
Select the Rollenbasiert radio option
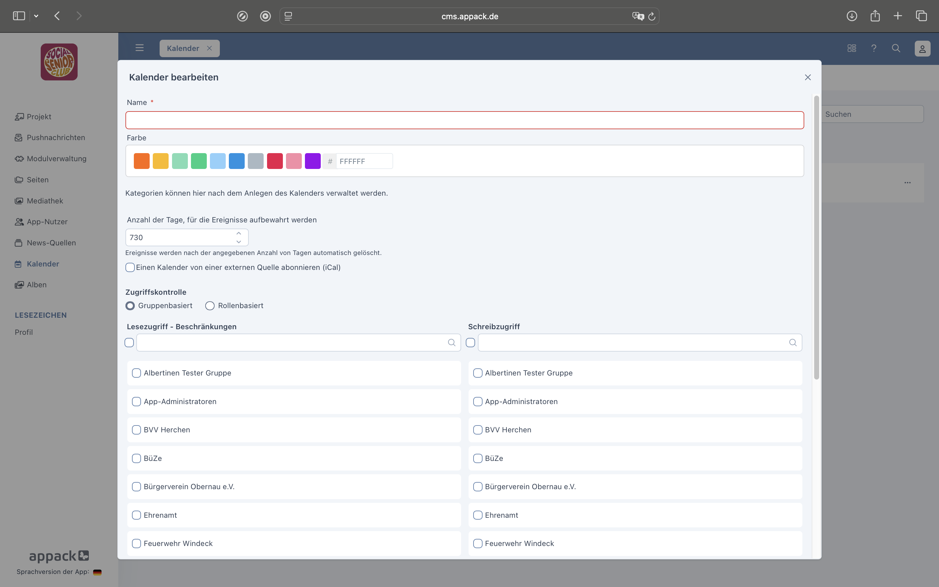pyautogui.click(x=210, y=306)
